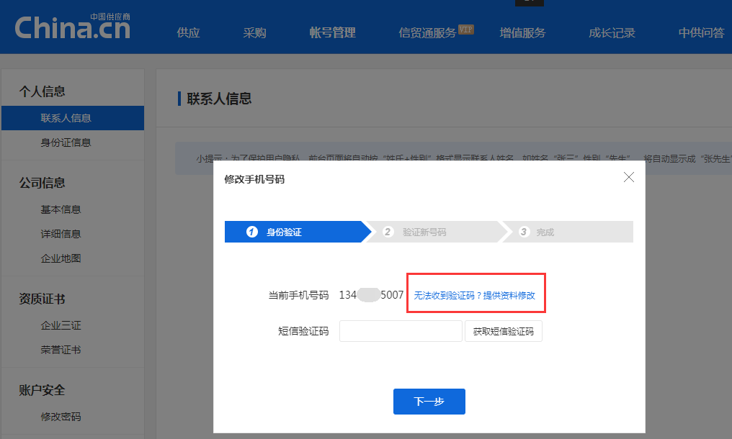The width and height of the screenshot is (732, 439).
Task: Click the 下一步 button
Action: (429, 401)
